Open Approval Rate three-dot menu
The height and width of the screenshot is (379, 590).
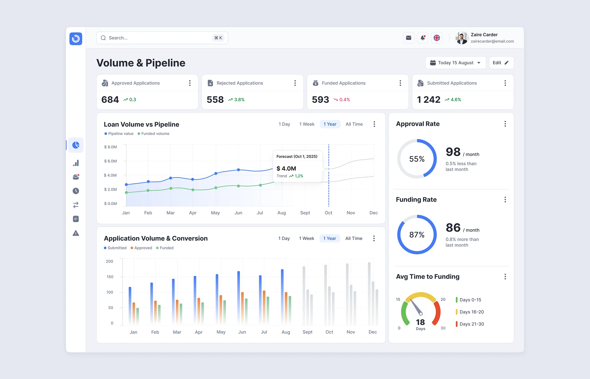505,124
